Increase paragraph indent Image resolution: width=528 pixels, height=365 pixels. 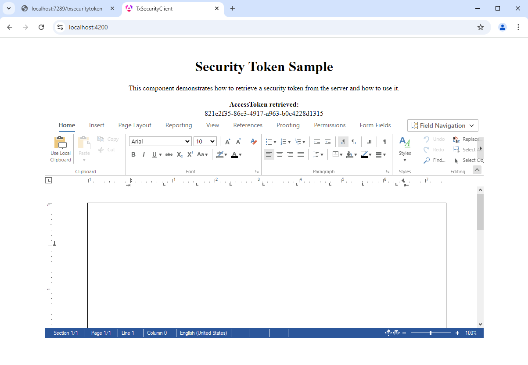coord(327,142)
